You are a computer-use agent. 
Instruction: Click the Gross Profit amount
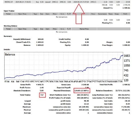pos(40,85)
